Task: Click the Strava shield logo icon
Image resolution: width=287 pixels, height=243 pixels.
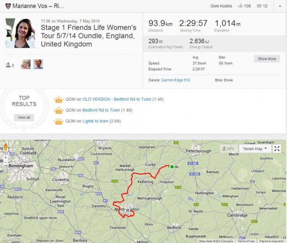Action: (x=7, y=6)
